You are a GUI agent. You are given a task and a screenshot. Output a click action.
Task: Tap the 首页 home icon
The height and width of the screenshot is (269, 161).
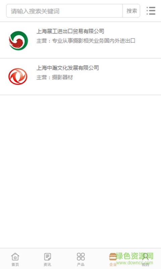tap(15, 257)
